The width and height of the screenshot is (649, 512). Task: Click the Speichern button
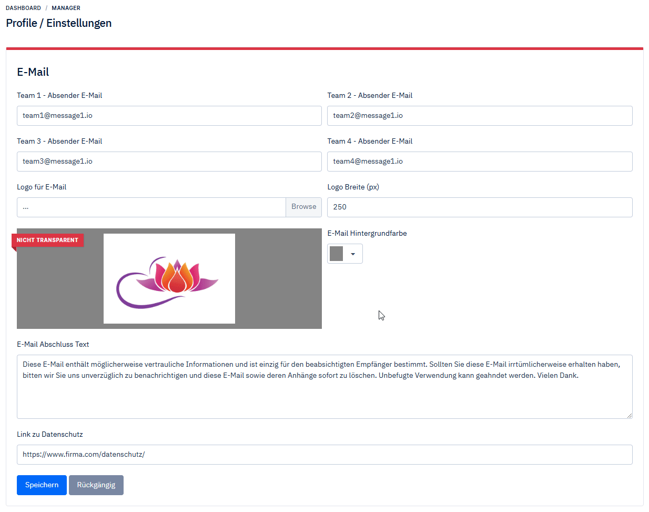pos(42,485)
